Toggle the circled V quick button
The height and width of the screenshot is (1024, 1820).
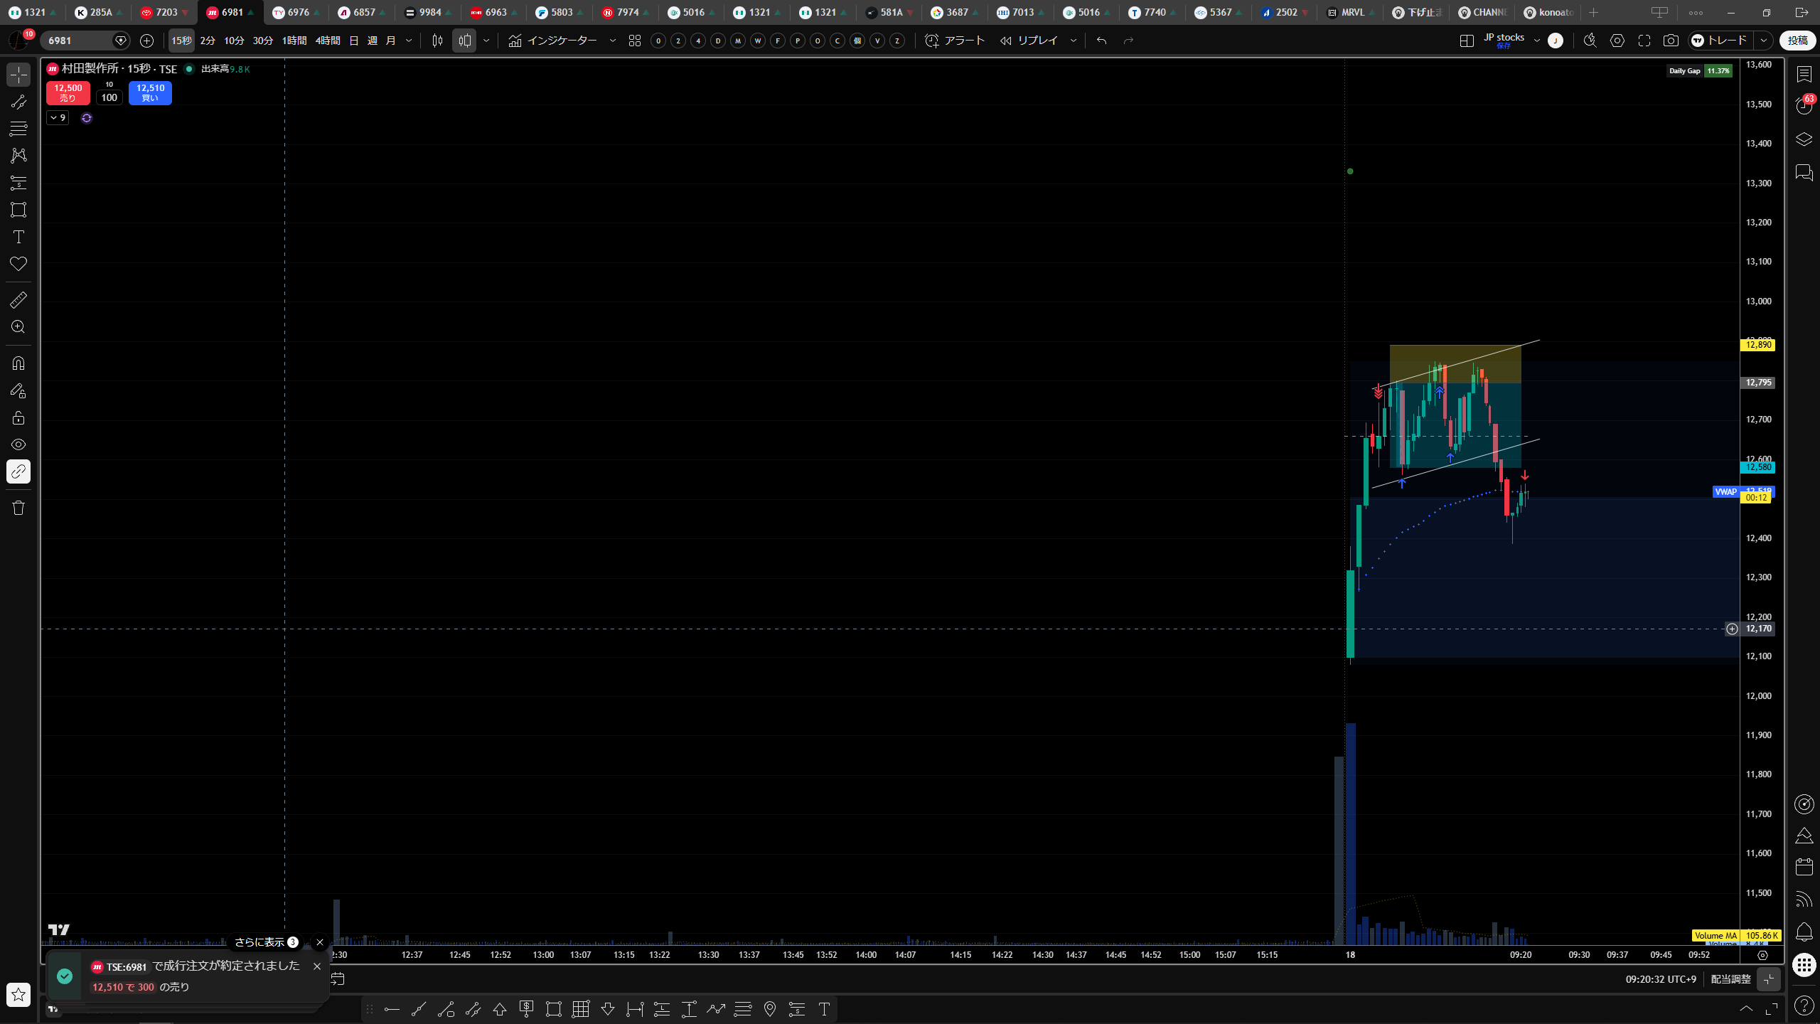(x=877, y=41)
